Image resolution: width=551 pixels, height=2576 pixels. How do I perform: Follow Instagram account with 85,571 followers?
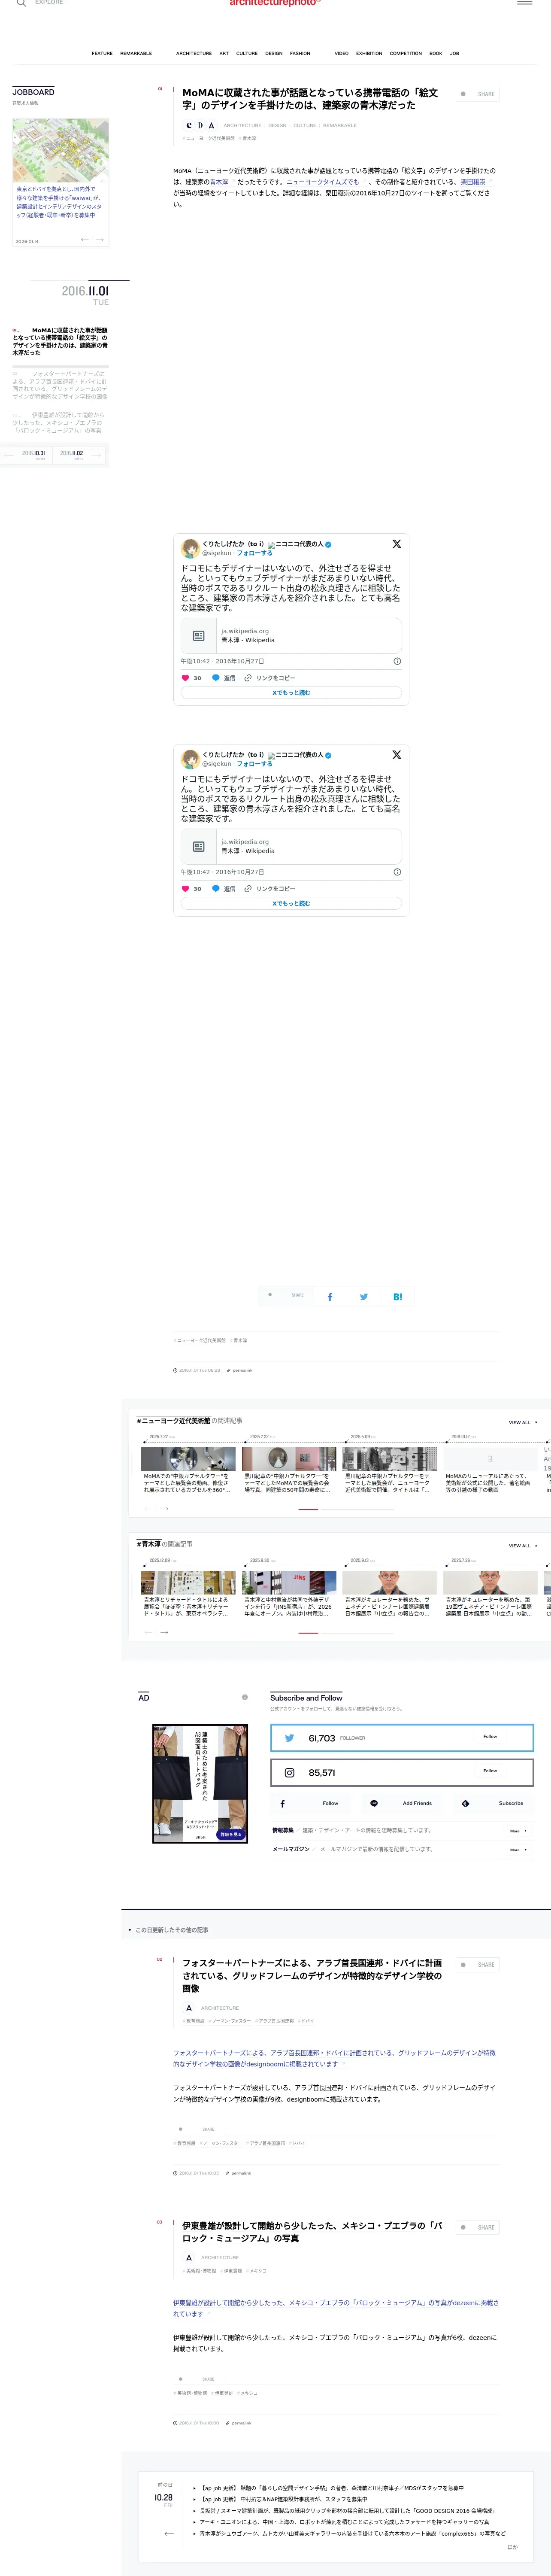(490, 1771)
